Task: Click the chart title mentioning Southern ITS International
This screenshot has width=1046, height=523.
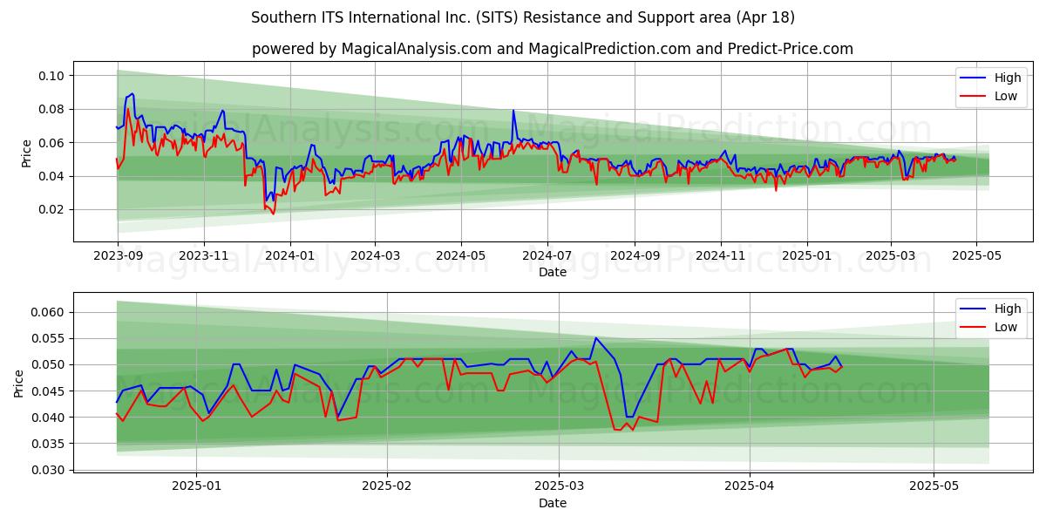Action: [x=523, y=17]
